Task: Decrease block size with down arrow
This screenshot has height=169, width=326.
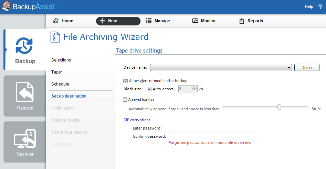Action: point(194,91)
